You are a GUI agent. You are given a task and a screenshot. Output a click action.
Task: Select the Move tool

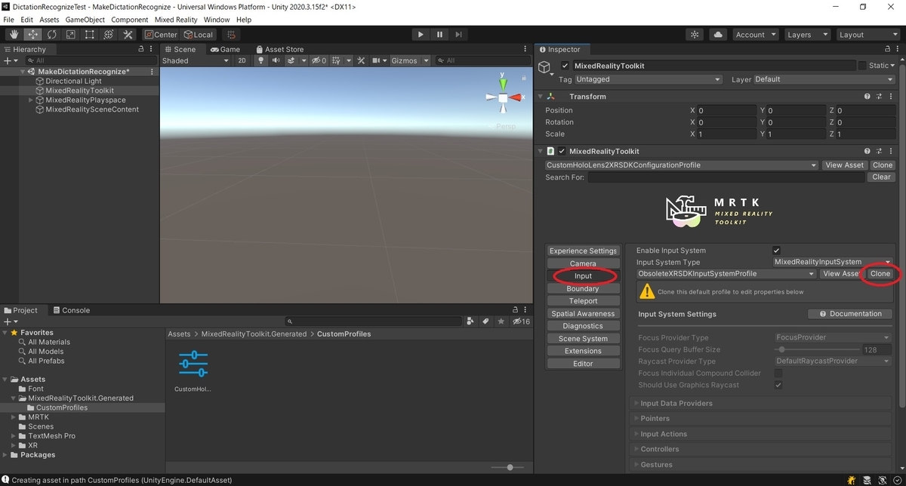coord(32,35)
